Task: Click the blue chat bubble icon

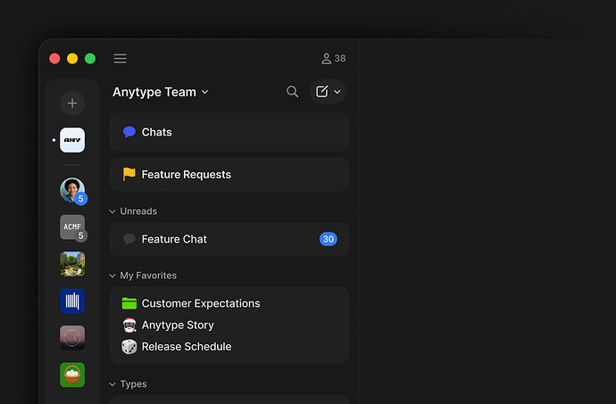Action: (x=129, y=132)
